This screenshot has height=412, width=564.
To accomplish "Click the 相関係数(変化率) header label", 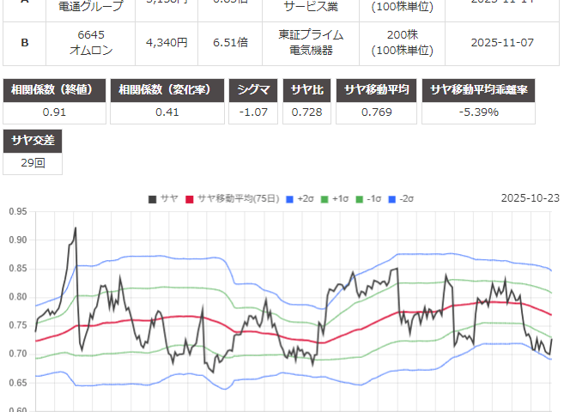I will pos(167,90).
